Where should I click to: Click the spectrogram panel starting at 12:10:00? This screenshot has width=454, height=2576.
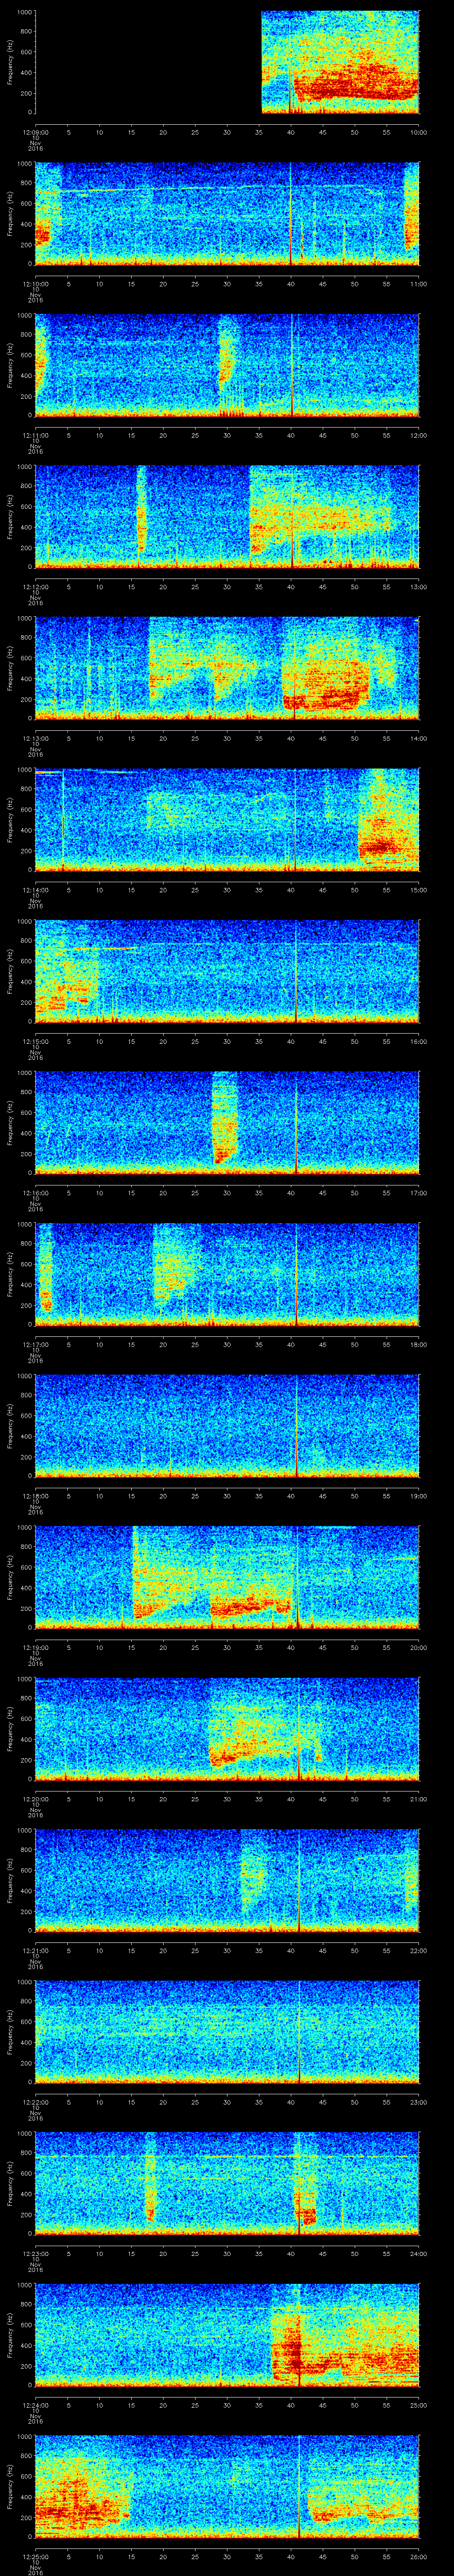pyautogui.click(x=227, y=214)
